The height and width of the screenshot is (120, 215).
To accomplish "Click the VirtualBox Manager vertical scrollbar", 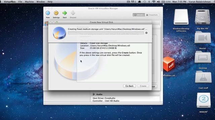I will pos(162,46).
